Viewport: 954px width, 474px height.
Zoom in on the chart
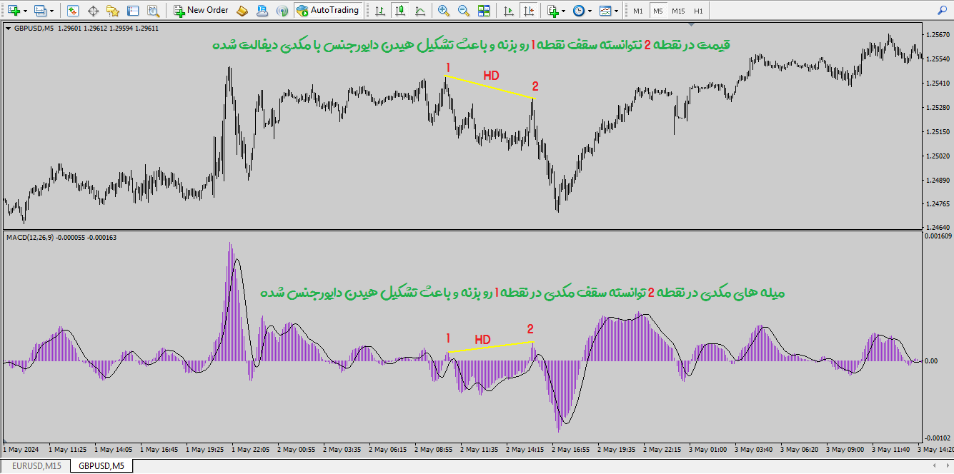[444, 11]
